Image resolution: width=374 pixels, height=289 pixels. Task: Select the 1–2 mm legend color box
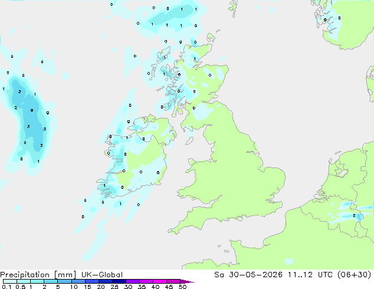point(37,281)
